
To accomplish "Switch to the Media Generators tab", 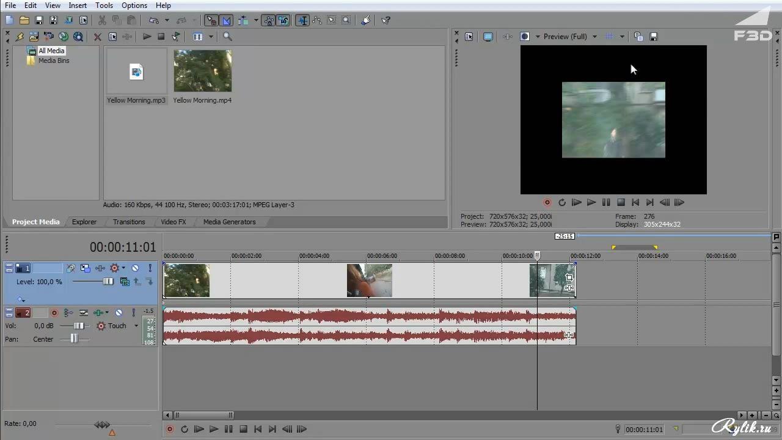I will [230, 222].
